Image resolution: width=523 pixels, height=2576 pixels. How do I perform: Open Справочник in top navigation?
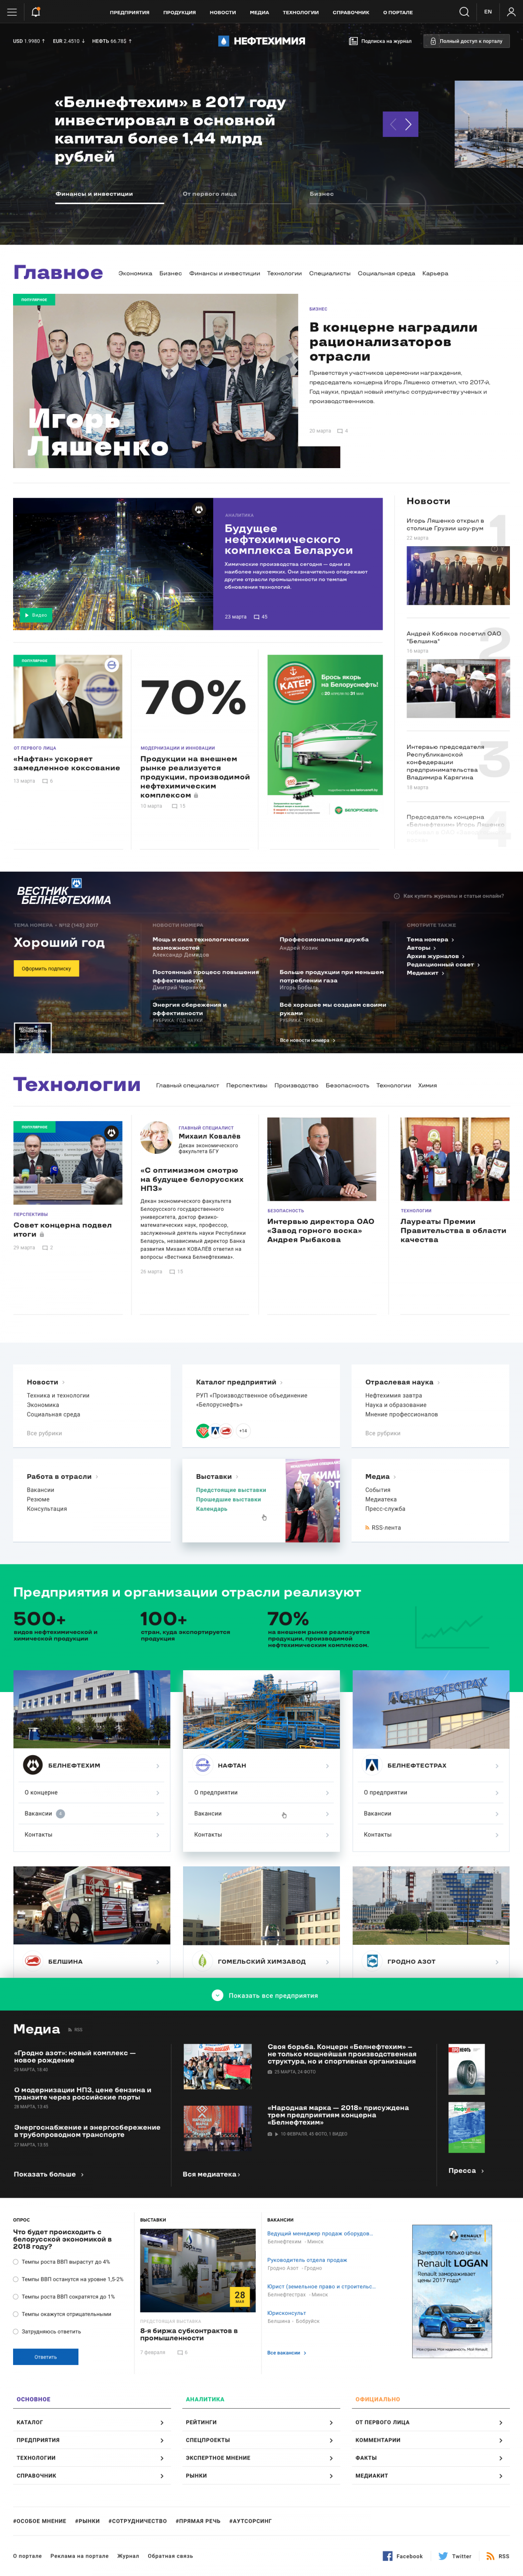click(x=351, y=12)
